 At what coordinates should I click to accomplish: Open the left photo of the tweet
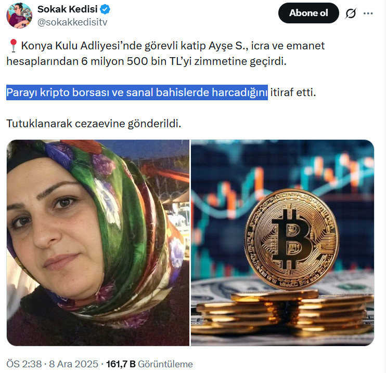pyautogui.click(x=98, y=243)
